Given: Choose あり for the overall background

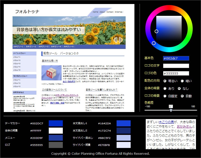Looking at the screenshot, I should [x=165, y=88].
